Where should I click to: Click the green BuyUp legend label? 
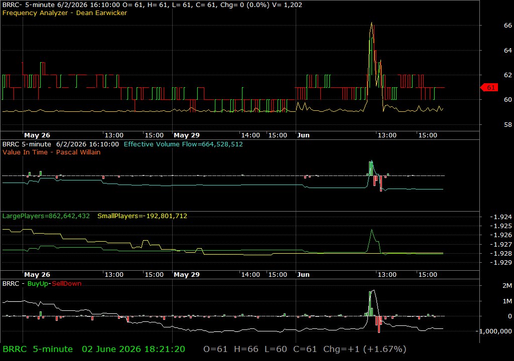38,283
